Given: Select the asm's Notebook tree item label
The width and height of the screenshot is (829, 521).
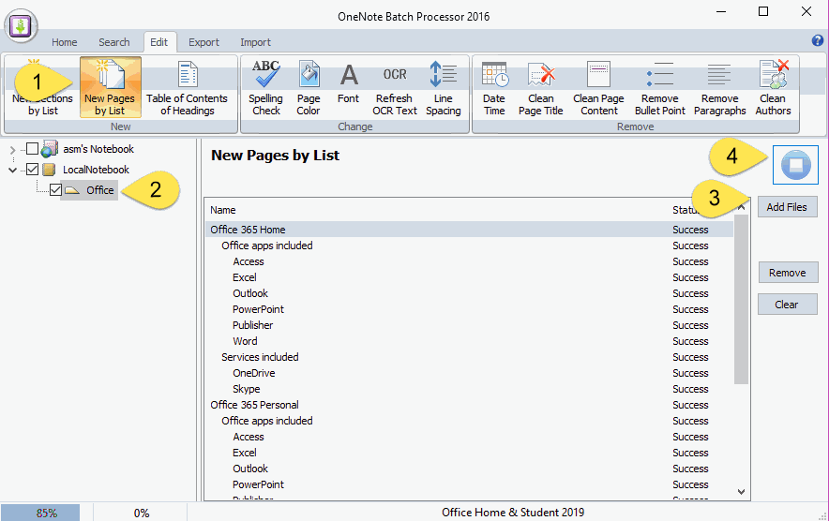Looking at the screenshot, I should click(x=98, y=149).
